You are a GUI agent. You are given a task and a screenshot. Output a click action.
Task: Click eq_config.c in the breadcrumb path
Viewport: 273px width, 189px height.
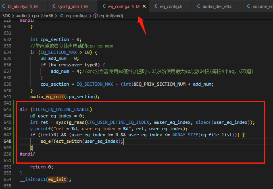click(77, 16)
